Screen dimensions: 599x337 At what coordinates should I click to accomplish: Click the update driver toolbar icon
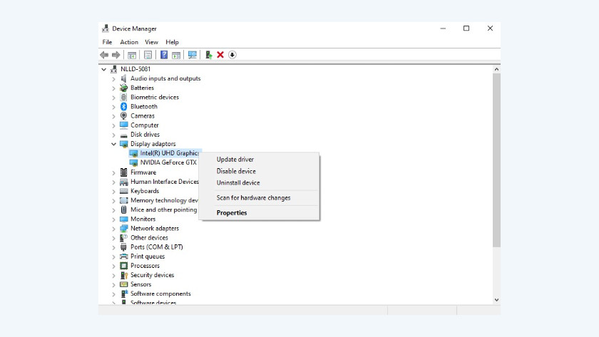click(x=208, y=55)
